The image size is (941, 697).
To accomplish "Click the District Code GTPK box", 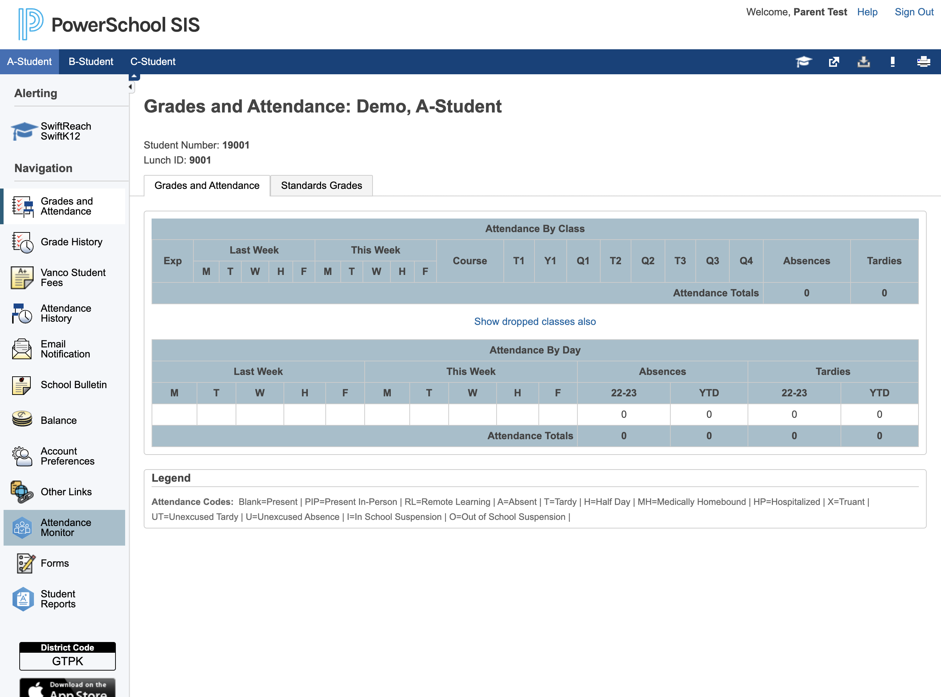I will tap(67, 657).
